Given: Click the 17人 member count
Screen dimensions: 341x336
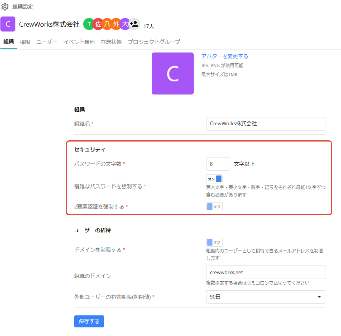Looking at the screenshot, I should coord(149,26).
